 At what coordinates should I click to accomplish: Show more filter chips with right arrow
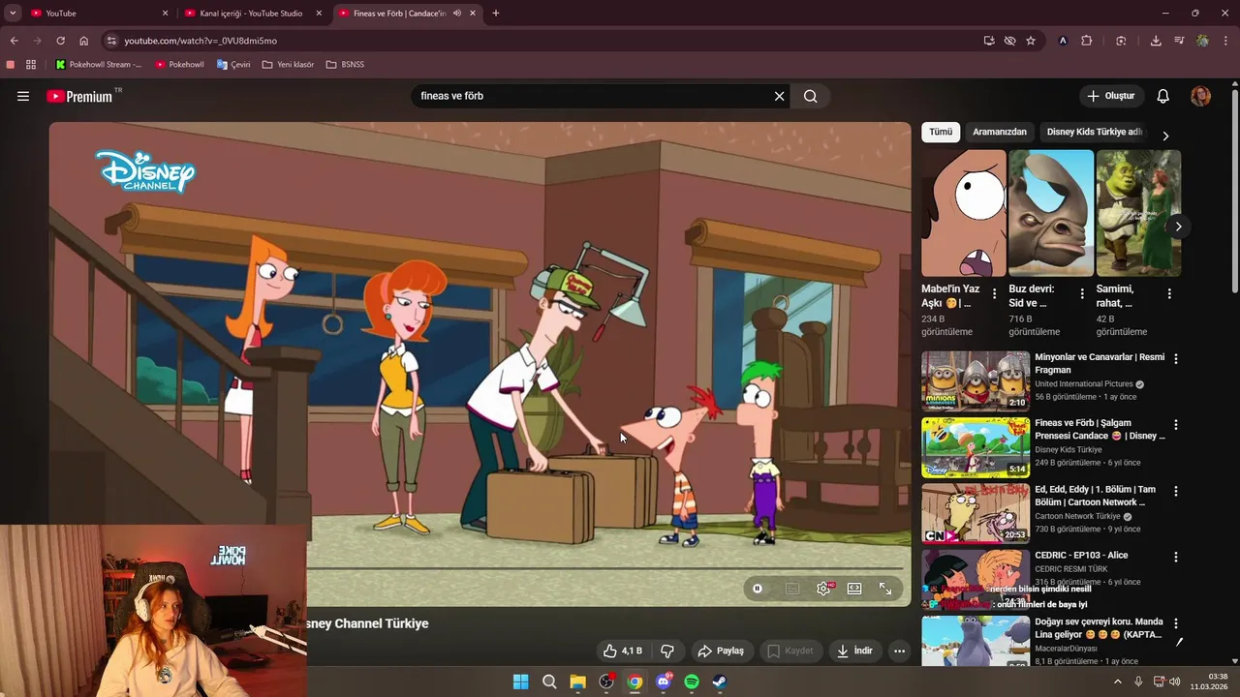click(x=1165, y=136)
